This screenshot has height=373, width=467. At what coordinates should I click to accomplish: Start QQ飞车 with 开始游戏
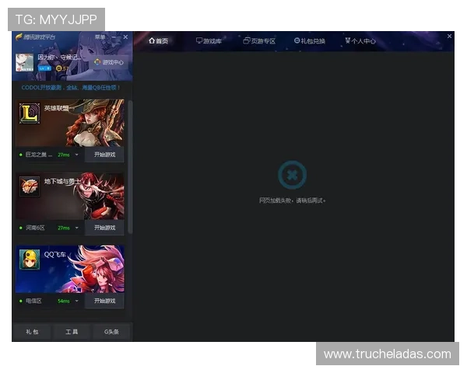pyautogui.click(x=104, y=301)
